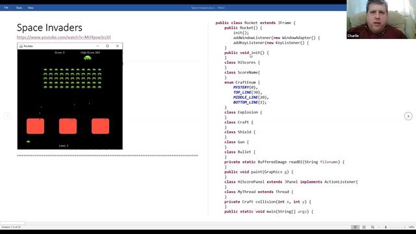Click the zoom in plus button
416x234 pixels.
tap(404, 227)
